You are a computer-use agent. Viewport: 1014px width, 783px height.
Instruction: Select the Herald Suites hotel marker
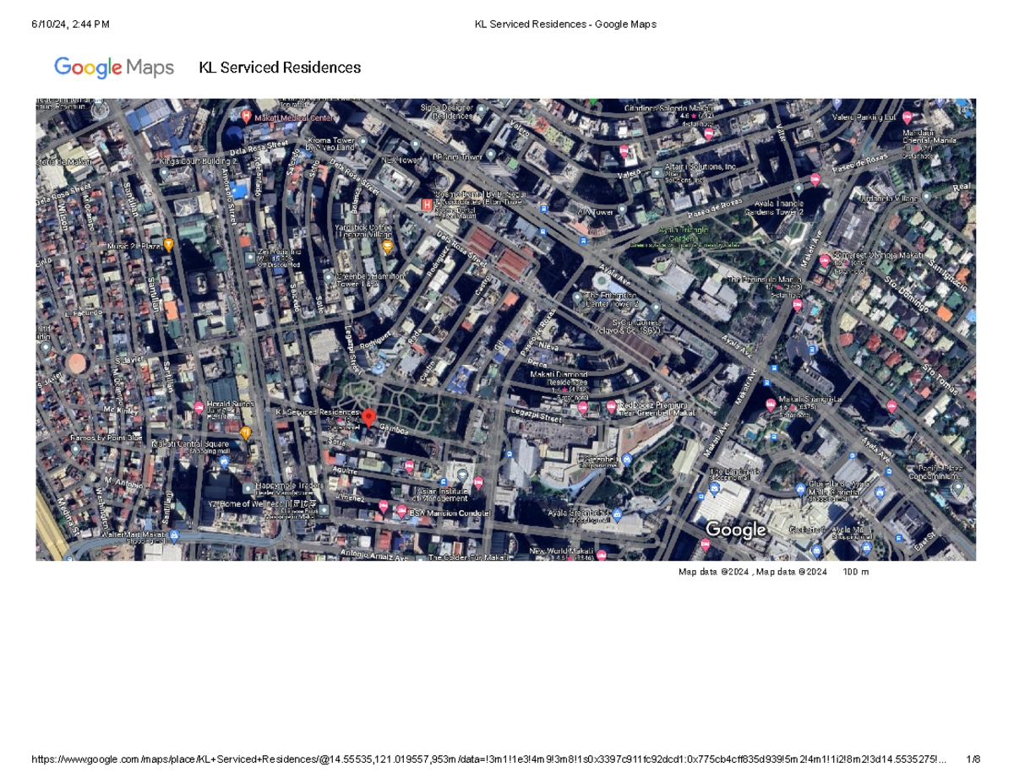(x=198, y=406)
